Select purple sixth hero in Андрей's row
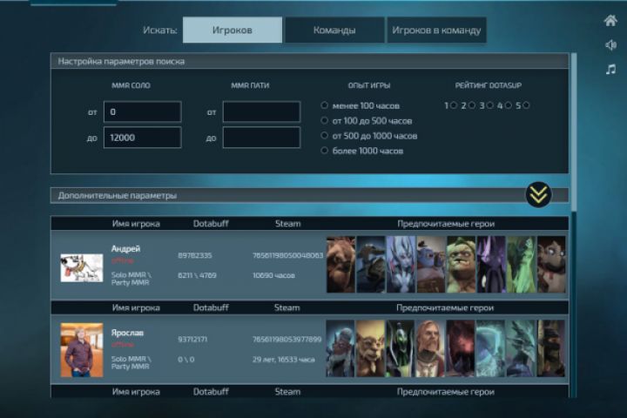This screenshot has width=627, height=418. 491,265
